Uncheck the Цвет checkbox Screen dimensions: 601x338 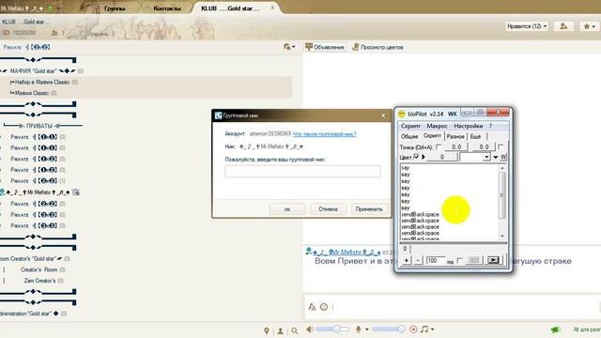[416, 157]
